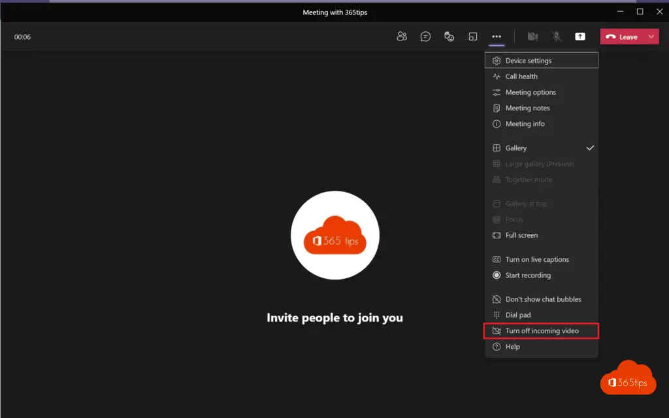Click Invite people to join you text
The width and height of the screenshot is (669, 418).
click(x=335, y=318)
